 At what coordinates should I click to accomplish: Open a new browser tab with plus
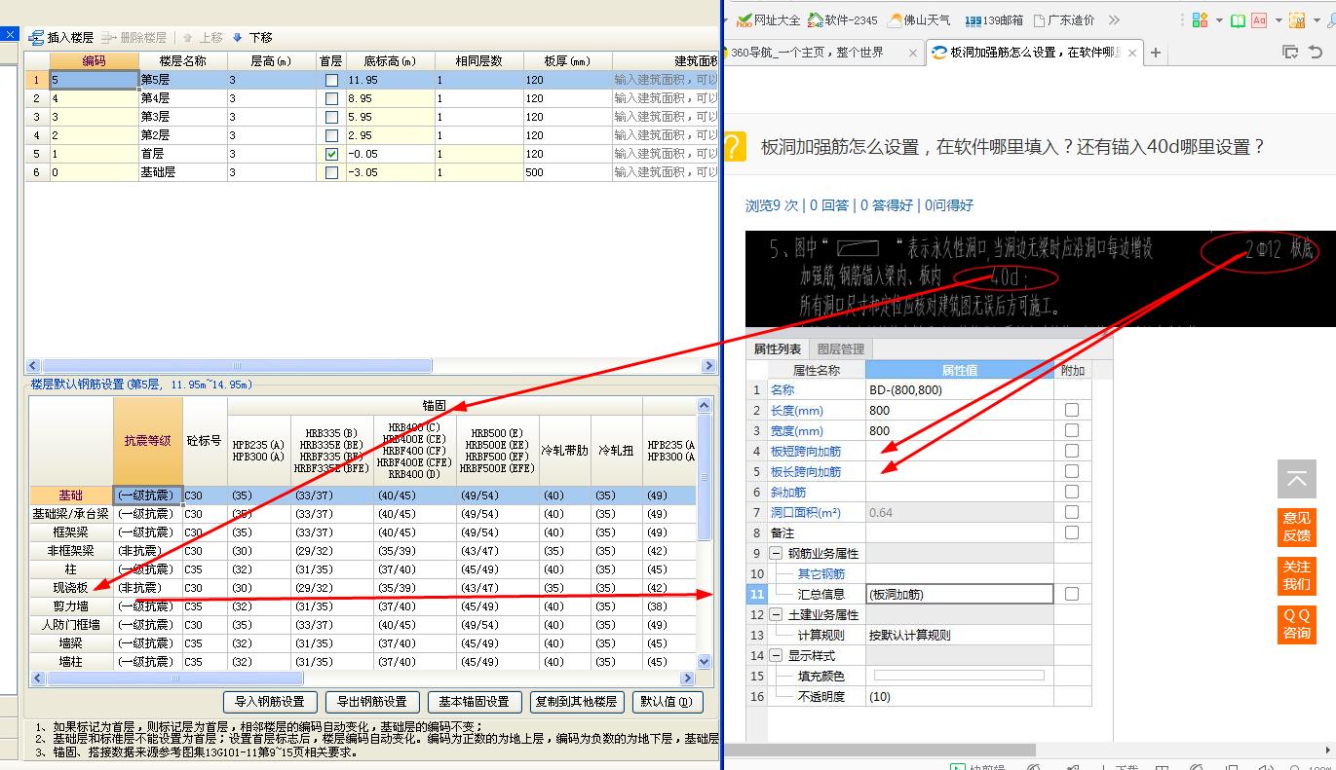coord(1156,53)
